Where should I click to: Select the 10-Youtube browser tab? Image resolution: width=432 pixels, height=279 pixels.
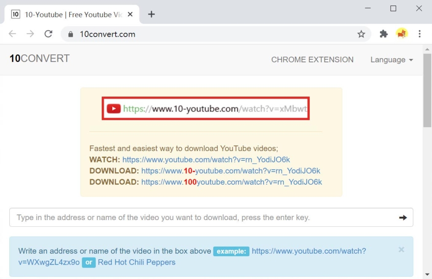[72, 14]
